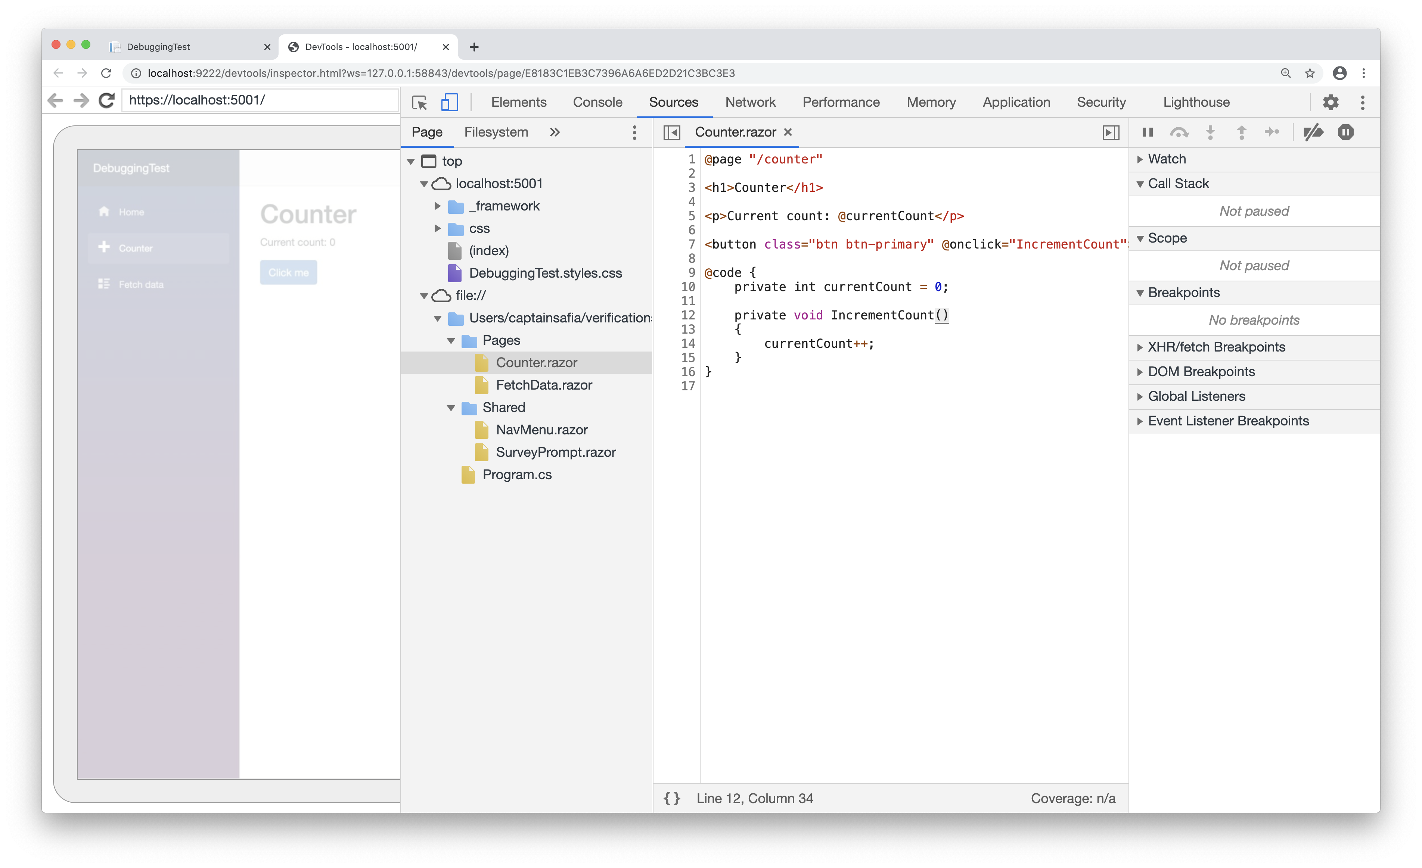This screenshot has width=1422, height=868.
Task: Switch to the Network panel
Action: pos(750,102)
